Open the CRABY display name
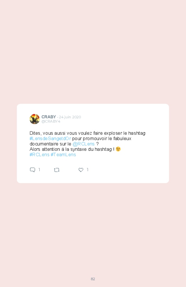The width and height of the screenshot is (186, 287). point(49,117)
